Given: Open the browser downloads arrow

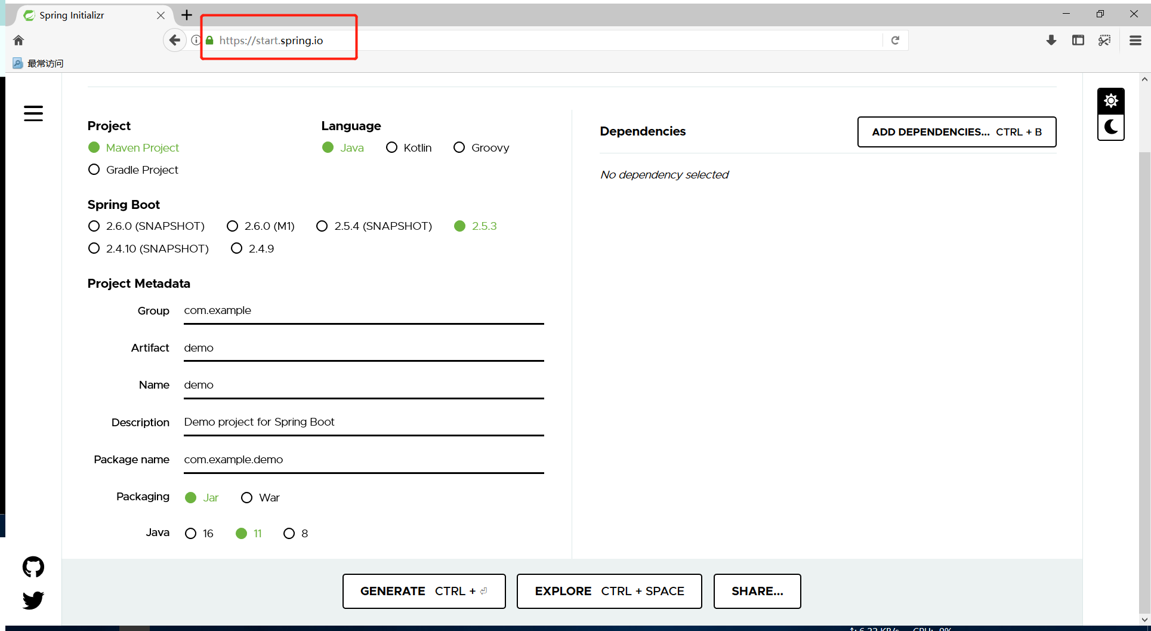Looking at the screenshot, I should click(1051, 40).
